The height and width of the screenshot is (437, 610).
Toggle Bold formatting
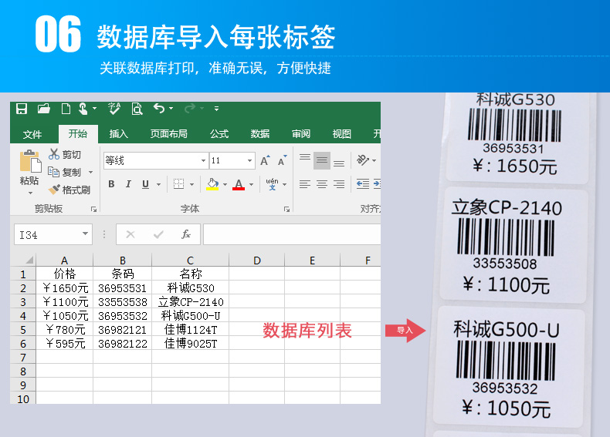[111, 184]
